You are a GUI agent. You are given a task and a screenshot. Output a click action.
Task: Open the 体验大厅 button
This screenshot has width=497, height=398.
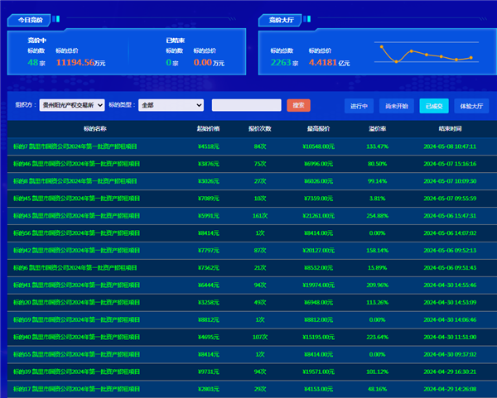[471, 106]
